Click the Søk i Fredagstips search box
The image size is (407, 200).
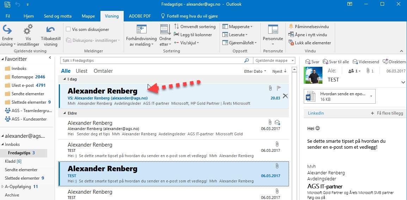point(152,60)
